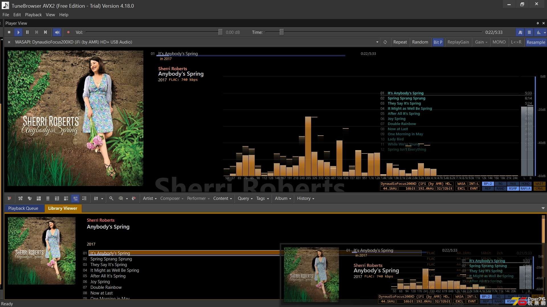The height and width of the screenshot is (307, 547).
Task: Click the first red list icon in library toolbar
Action: tap(9, 198)
